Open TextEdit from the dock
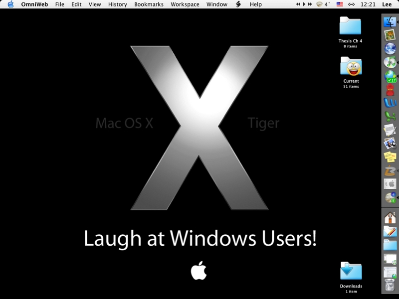Viewport: 399px width, 299px height. 390,131
